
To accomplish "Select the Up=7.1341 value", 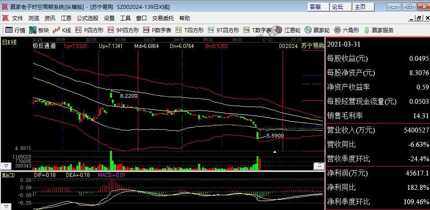I will coord(111,46).
